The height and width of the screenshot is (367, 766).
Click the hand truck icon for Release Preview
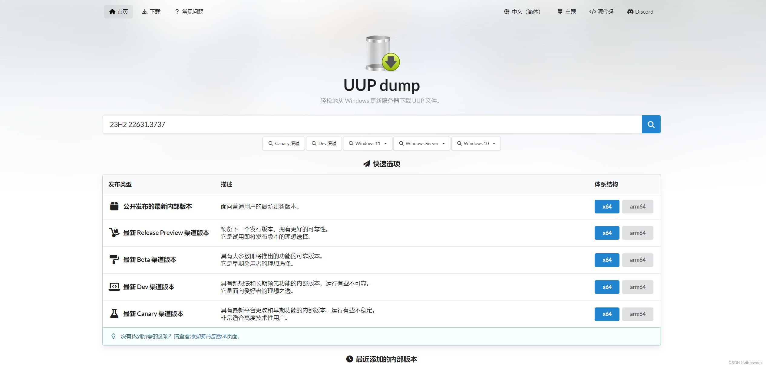click(114, 232)
